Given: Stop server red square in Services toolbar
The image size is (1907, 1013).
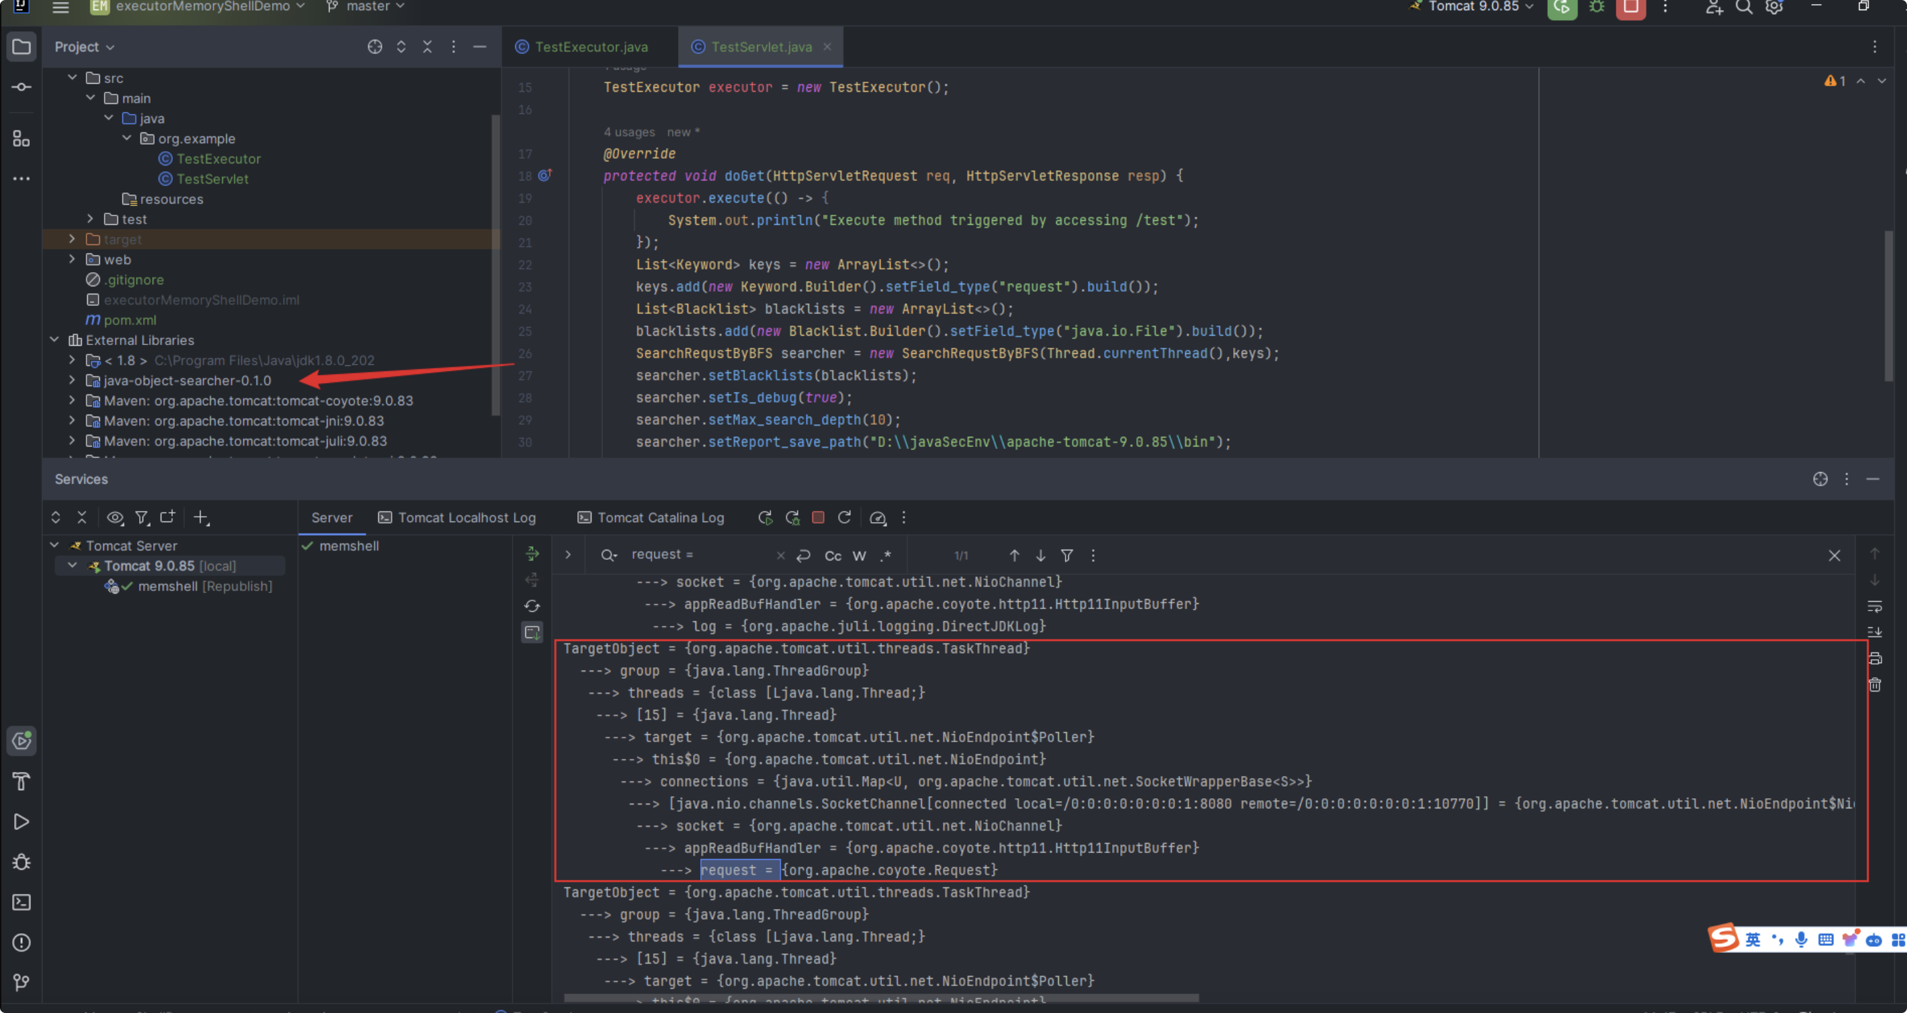Looking at the screenshot, I should pos(818,517).
